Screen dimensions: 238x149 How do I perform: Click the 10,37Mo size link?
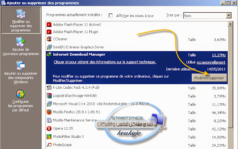coord(219,55)
